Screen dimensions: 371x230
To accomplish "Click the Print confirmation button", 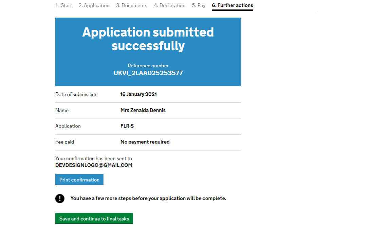I will tap(79, 180).
